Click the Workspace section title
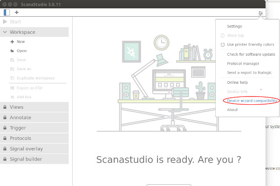 [x=22, y=32]
